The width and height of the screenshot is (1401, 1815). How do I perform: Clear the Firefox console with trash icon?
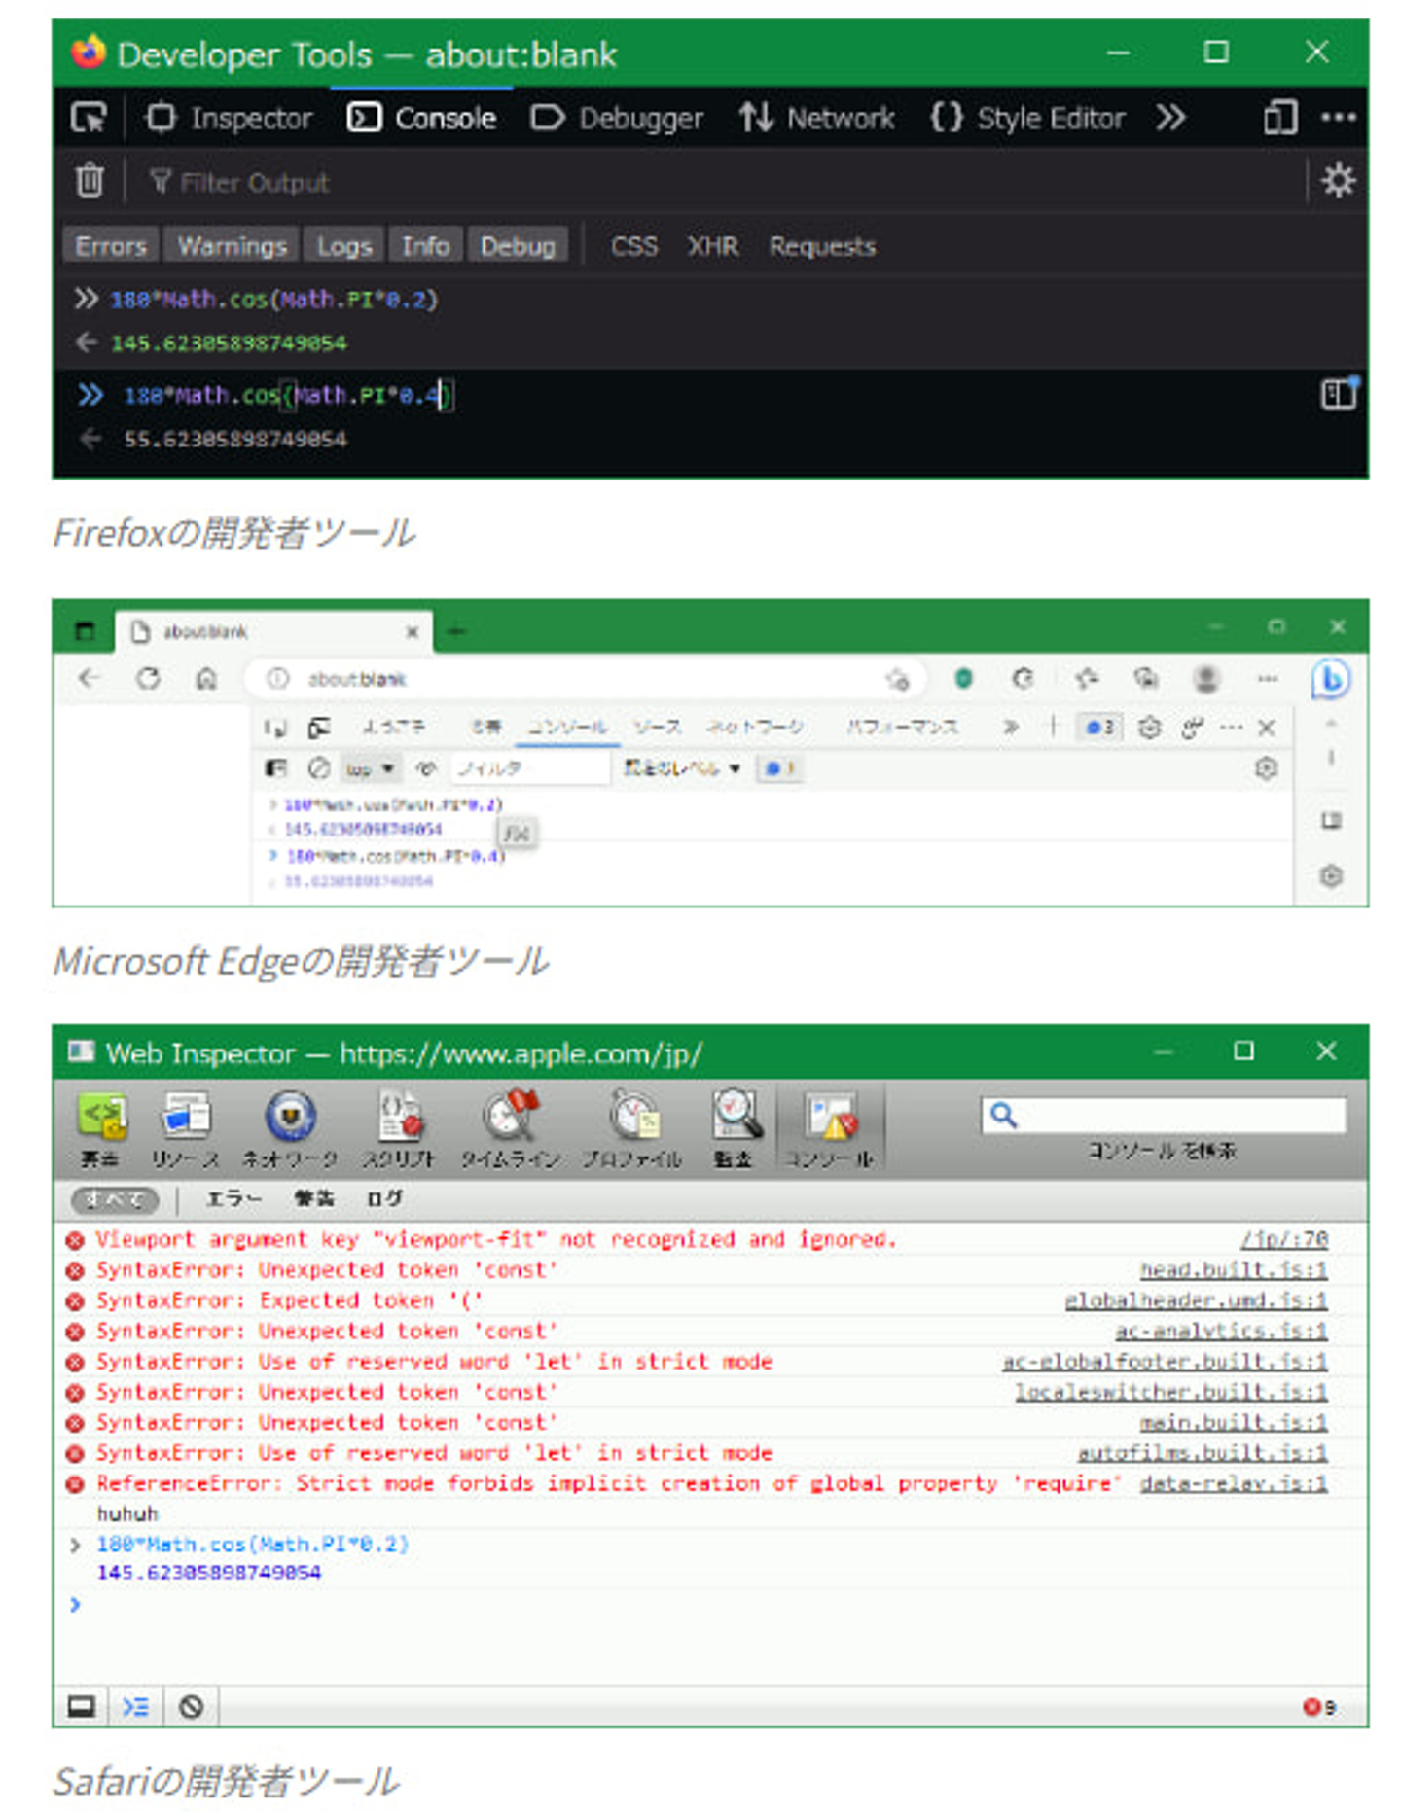tap(90, 181)
